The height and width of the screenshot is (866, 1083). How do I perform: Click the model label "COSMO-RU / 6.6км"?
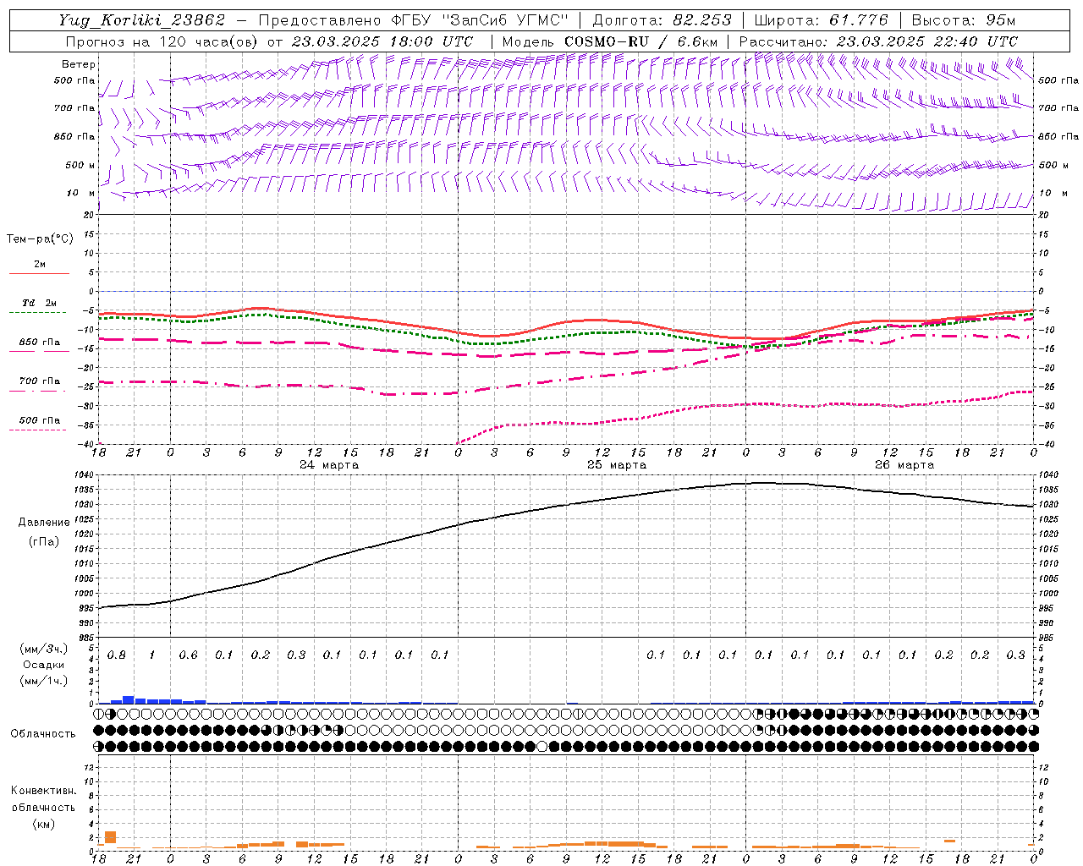click(641, 41)
